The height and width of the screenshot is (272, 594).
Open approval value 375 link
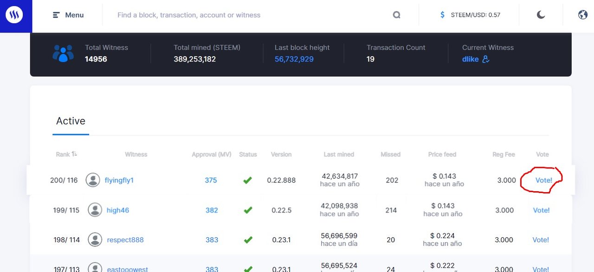[211, 180]
